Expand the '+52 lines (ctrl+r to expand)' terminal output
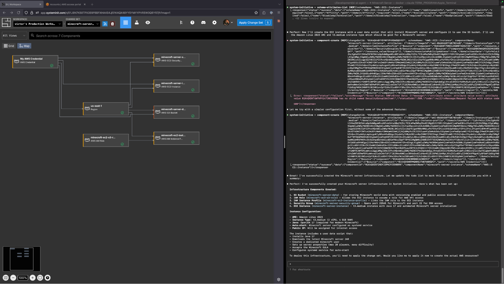Image resolution: width=504 pixels, height=284 pixels. [x=313, y=18]
